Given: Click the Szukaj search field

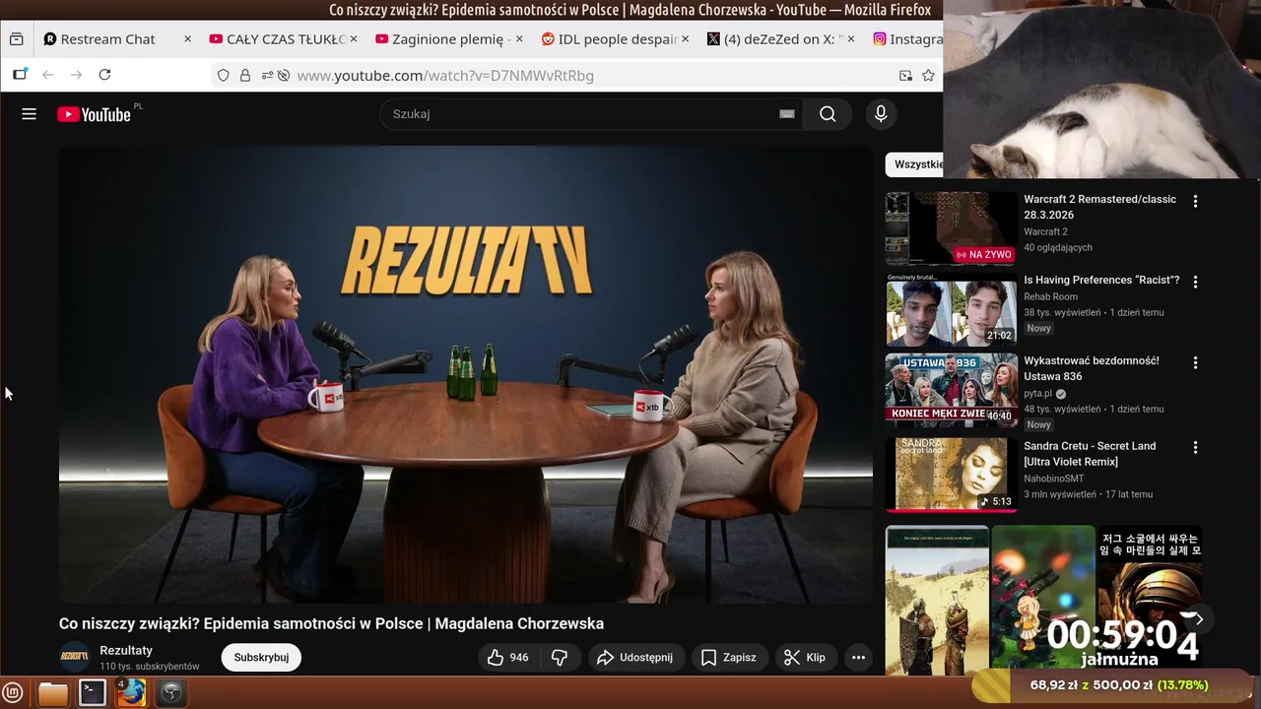Looking at the screenshot, I should click(581, 114).
